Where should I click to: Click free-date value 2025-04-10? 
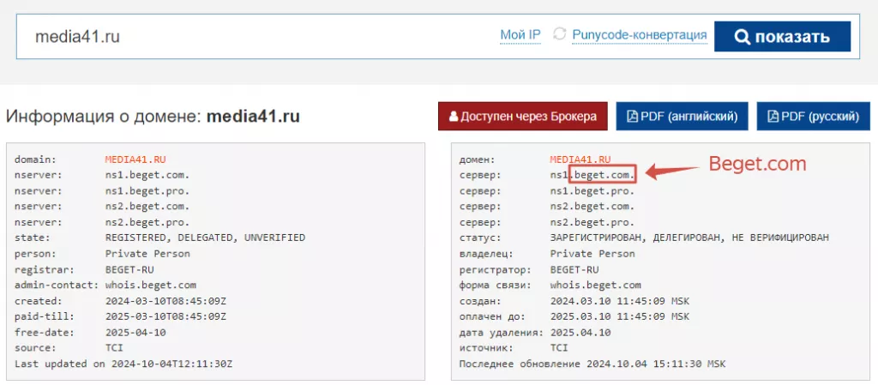click(x=135, y=332)
